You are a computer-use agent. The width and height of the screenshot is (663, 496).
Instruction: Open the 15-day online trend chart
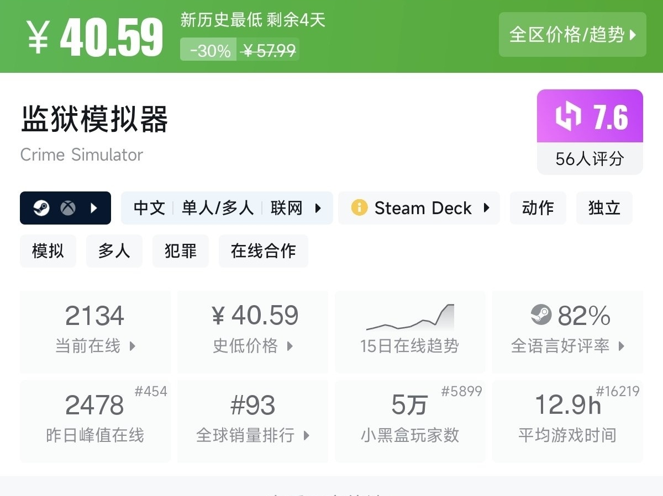click(x=410, y=330)
